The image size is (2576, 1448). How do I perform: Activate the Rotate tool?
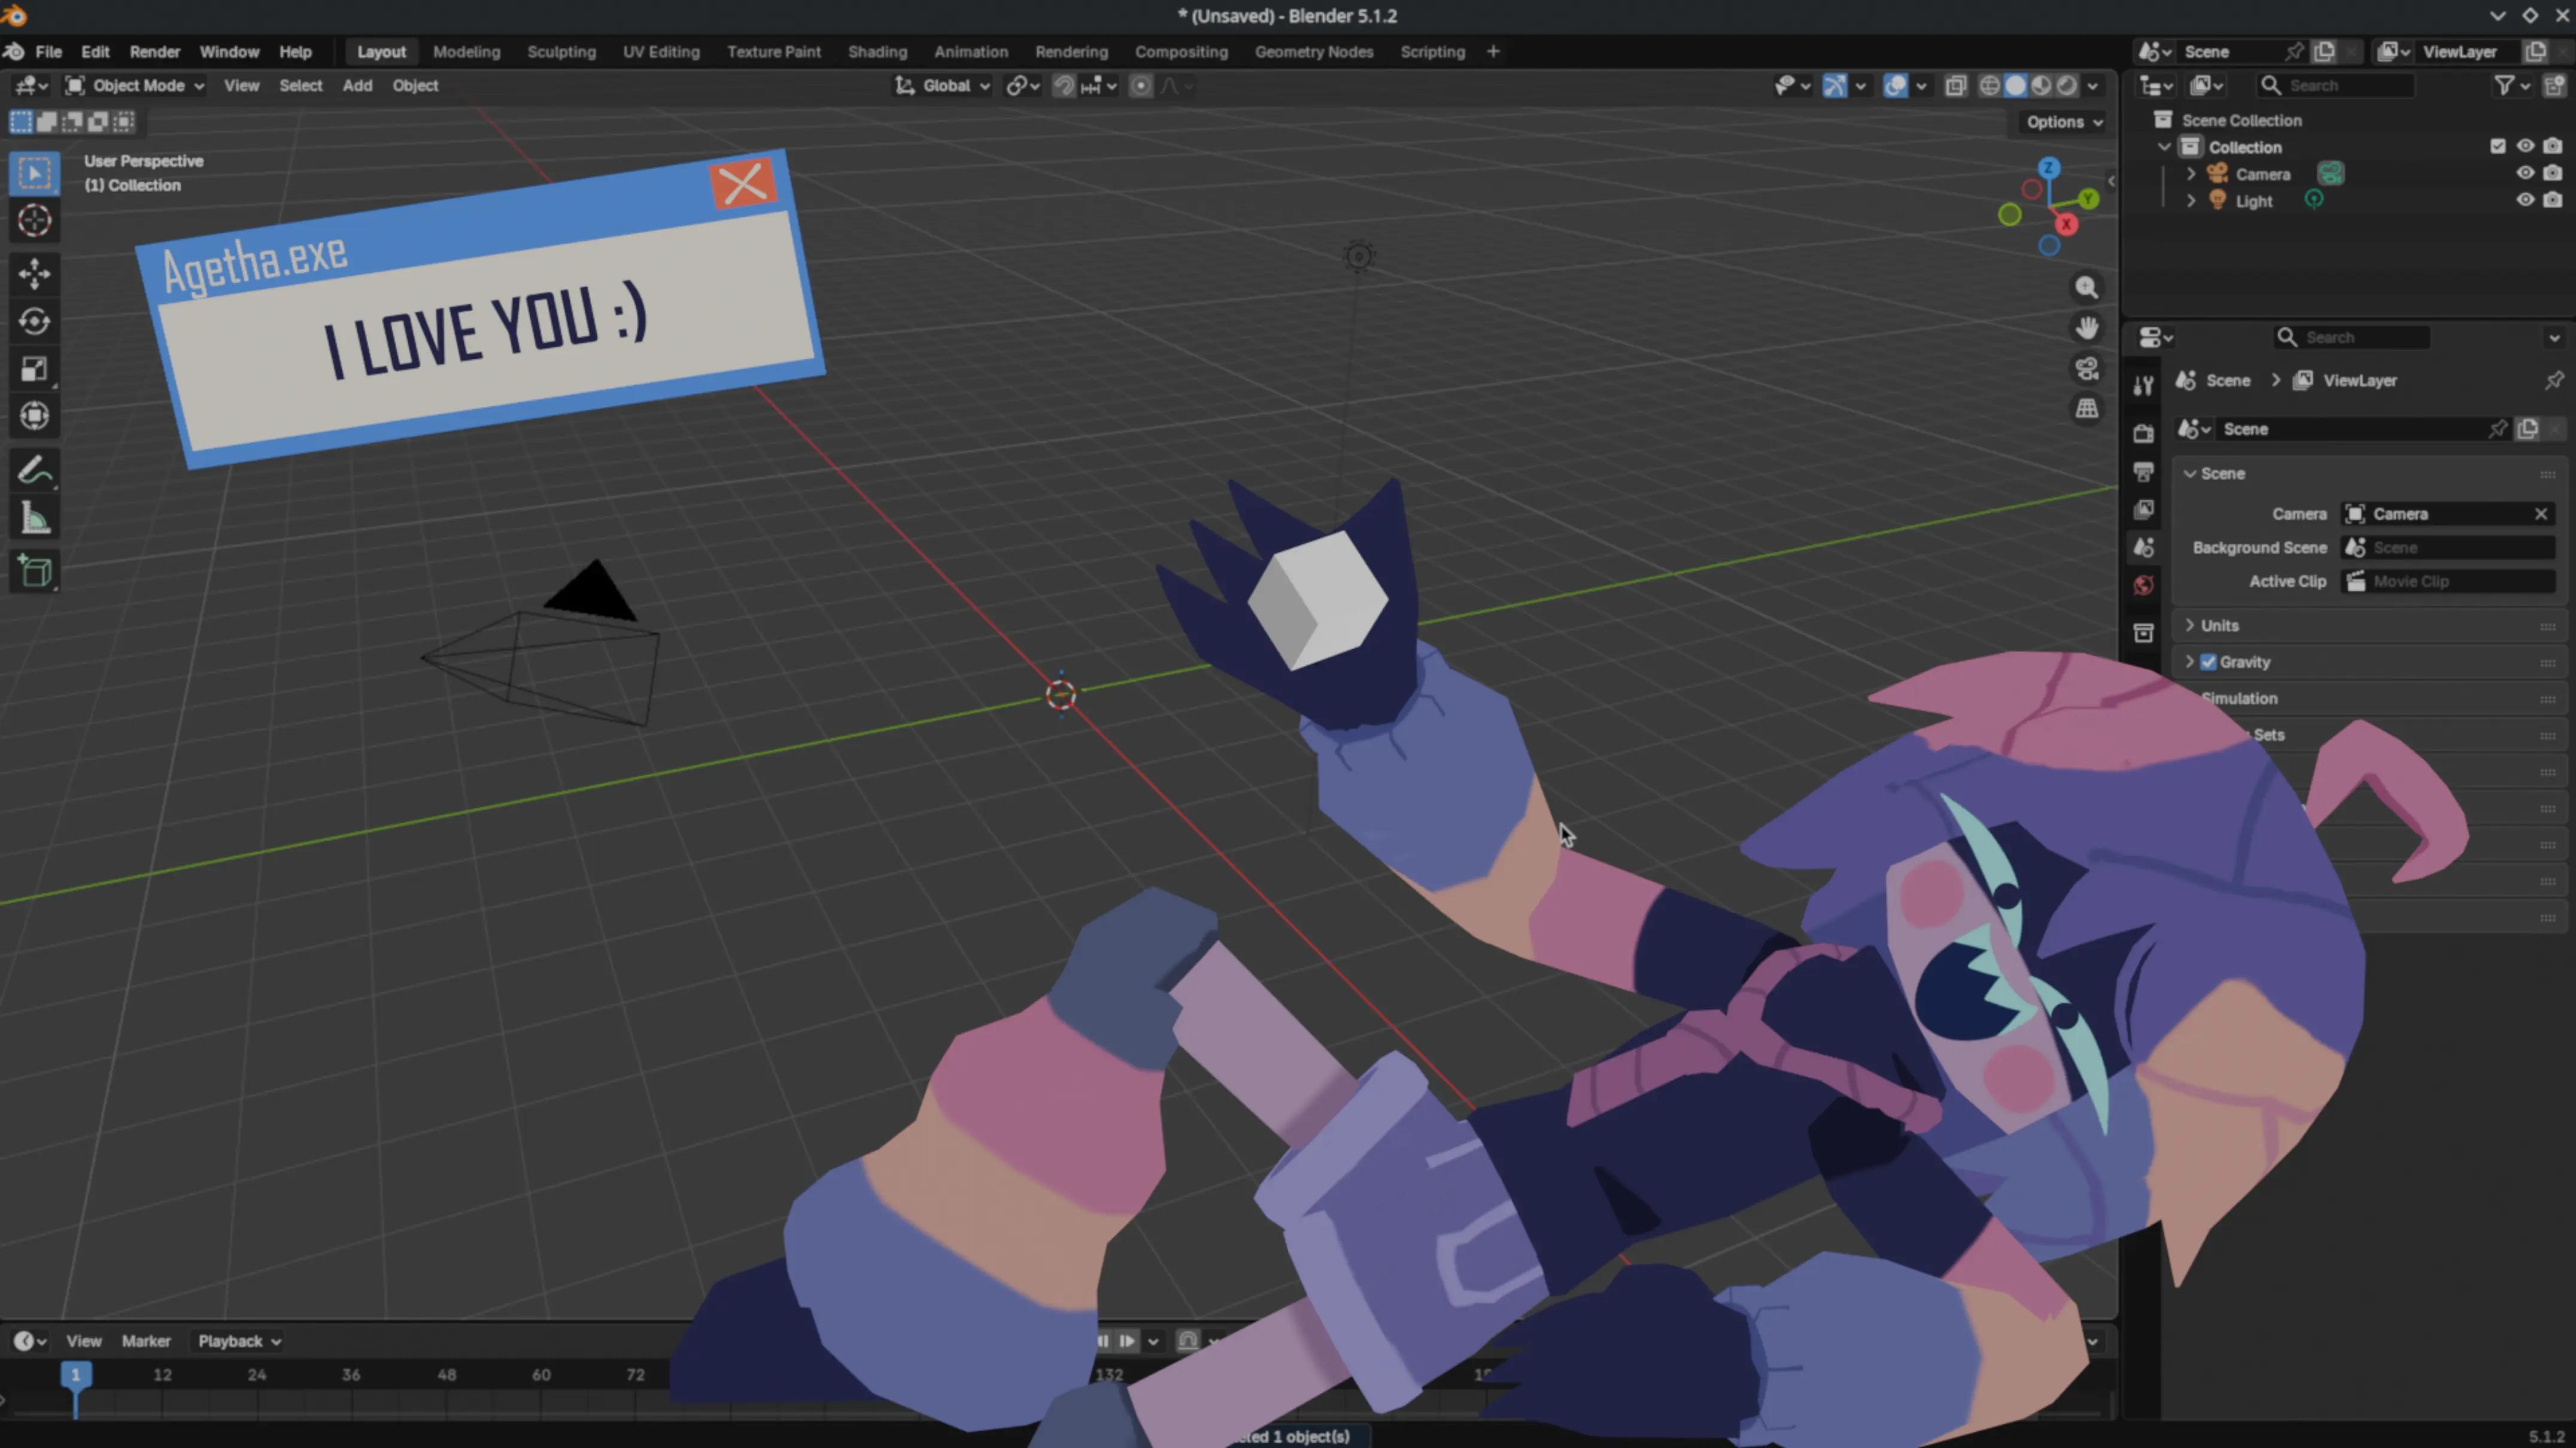[x=34, y=321]
